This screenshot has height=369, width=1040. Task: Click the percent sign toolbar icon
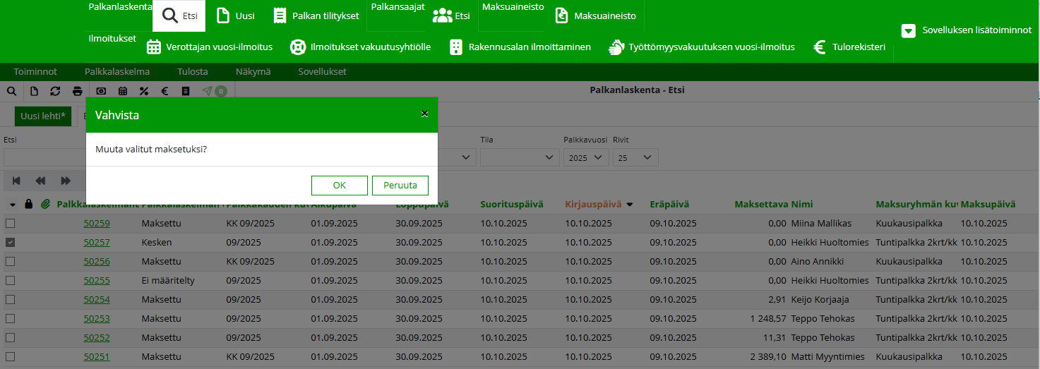point(143,91)
